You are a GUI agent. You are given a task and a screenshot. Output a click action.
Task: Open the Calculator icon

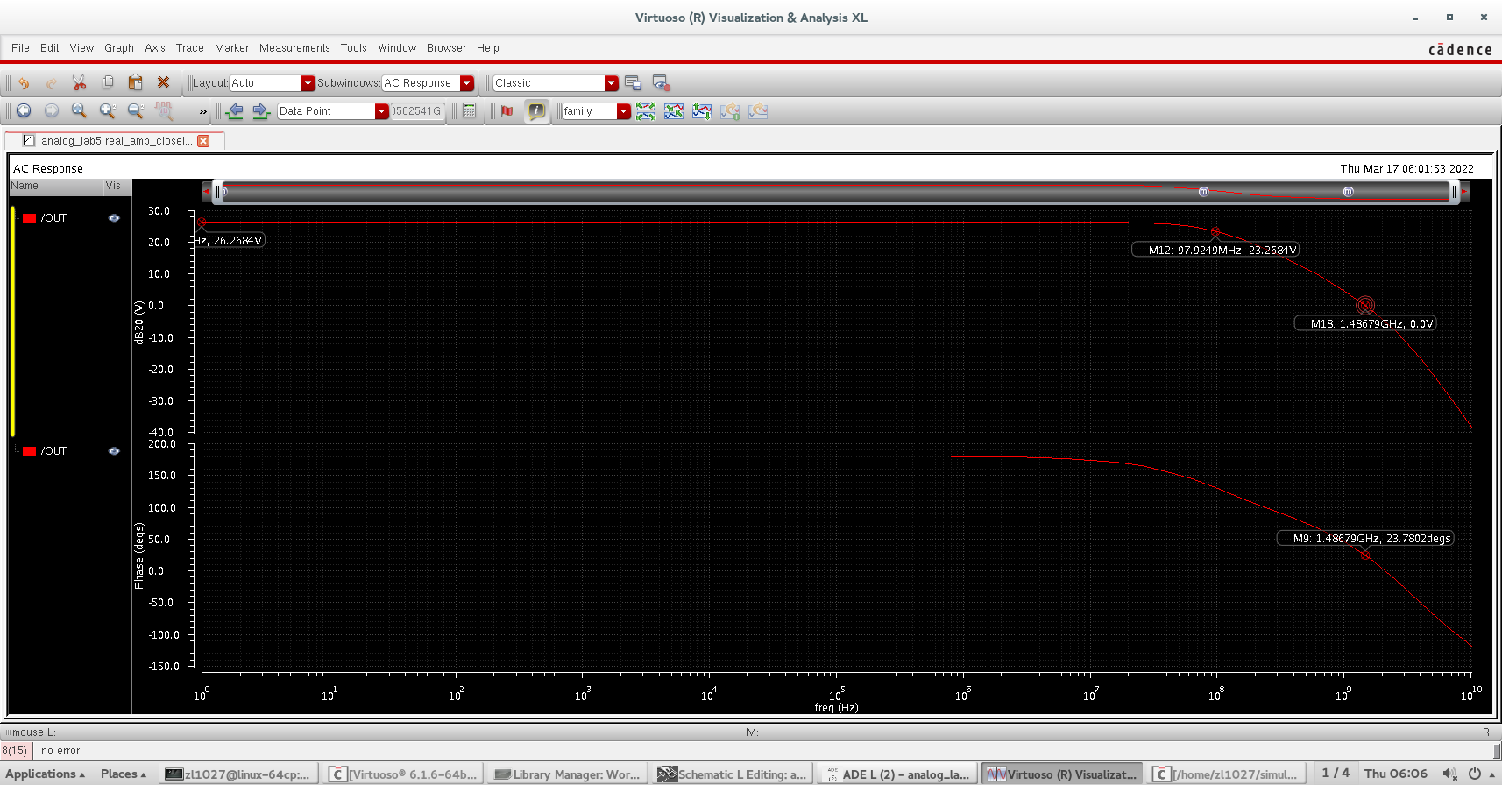[470, 110]
